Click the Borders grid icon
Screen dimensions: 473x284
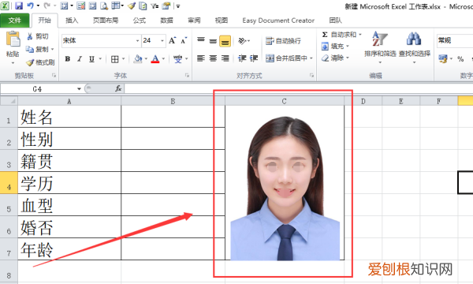pos(114,59)
